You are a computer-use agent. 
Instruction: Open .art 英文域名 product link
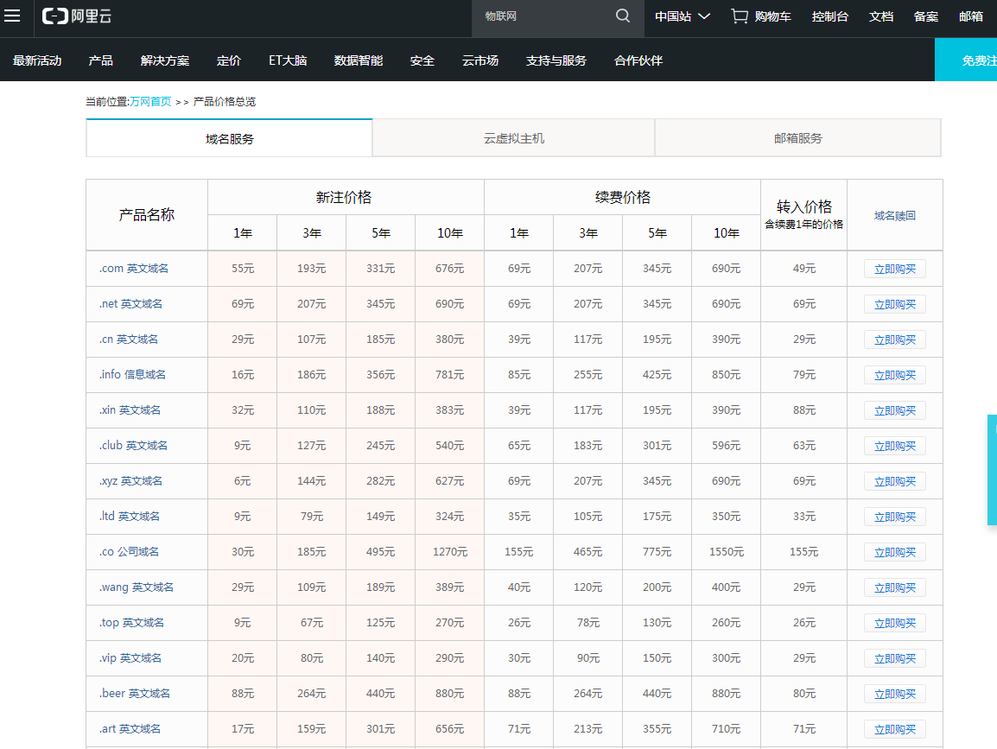point(130,729)
